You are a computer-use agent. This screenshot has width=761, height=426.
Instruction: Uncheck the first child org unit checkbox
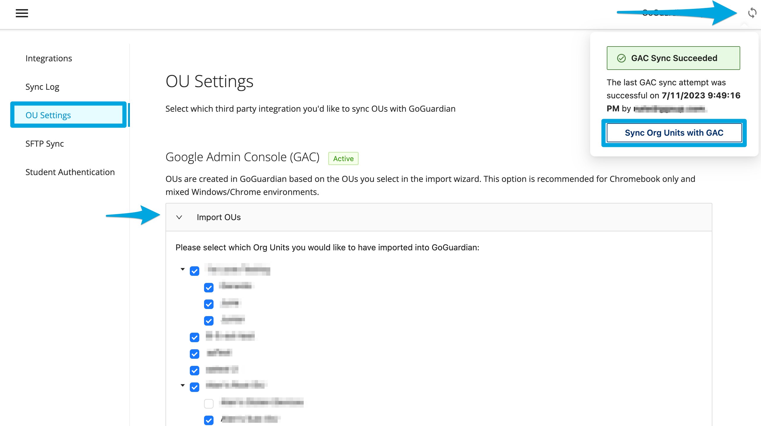pos(209,287)
